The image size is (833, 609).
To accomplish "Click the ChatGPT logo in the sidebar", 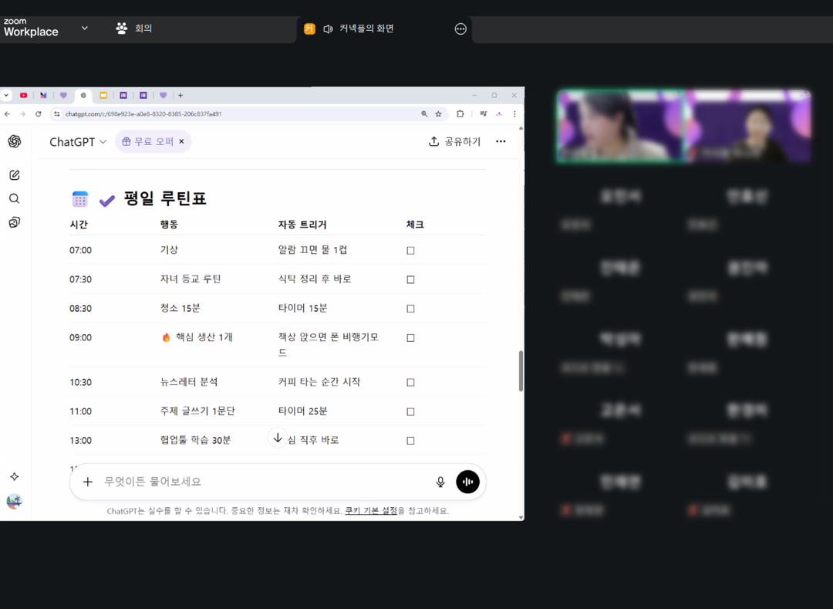I will pyautogui.click(x=14, y=141).
